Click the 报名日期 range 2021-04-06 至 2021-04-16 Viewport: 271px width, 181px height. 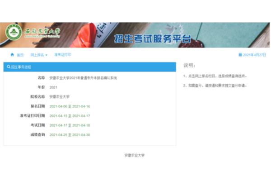[x=70, y=106]
